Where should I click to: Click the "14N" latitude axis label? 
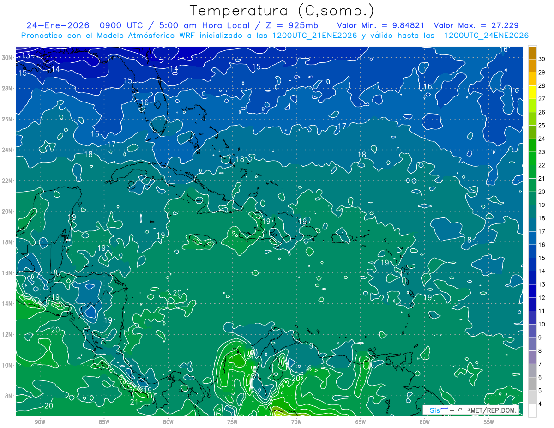[7, 303]
